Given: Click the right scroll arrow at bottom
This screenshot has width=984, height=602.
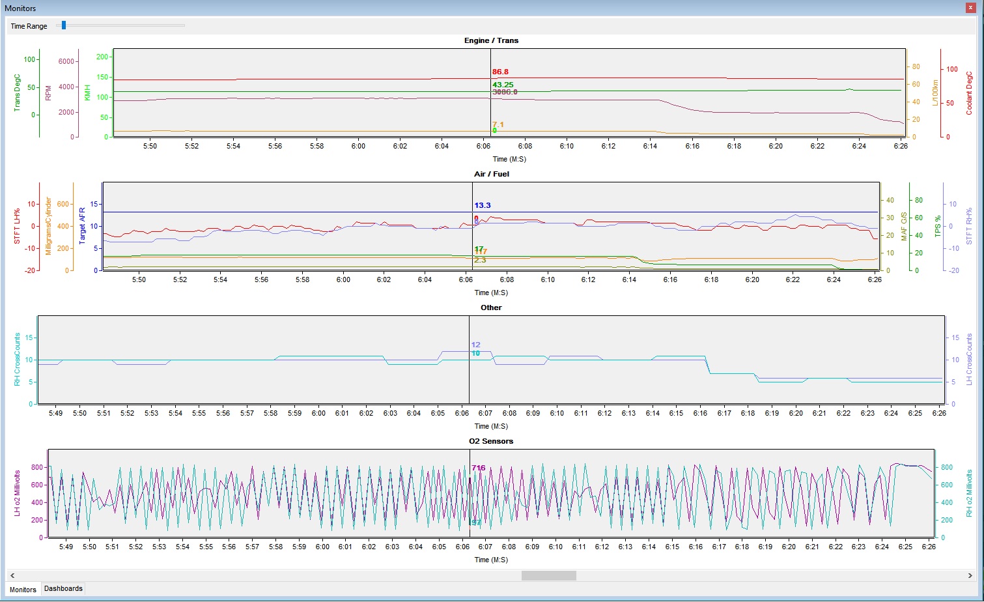Looking at the screenshot, I should click(x=970, y=575).
